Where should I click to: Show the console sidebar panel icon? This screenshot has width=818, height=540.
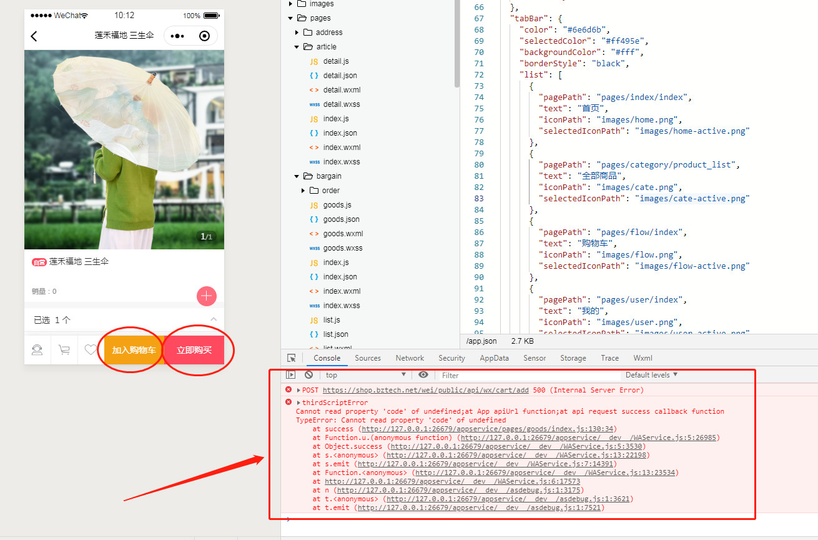click(290, 375)
